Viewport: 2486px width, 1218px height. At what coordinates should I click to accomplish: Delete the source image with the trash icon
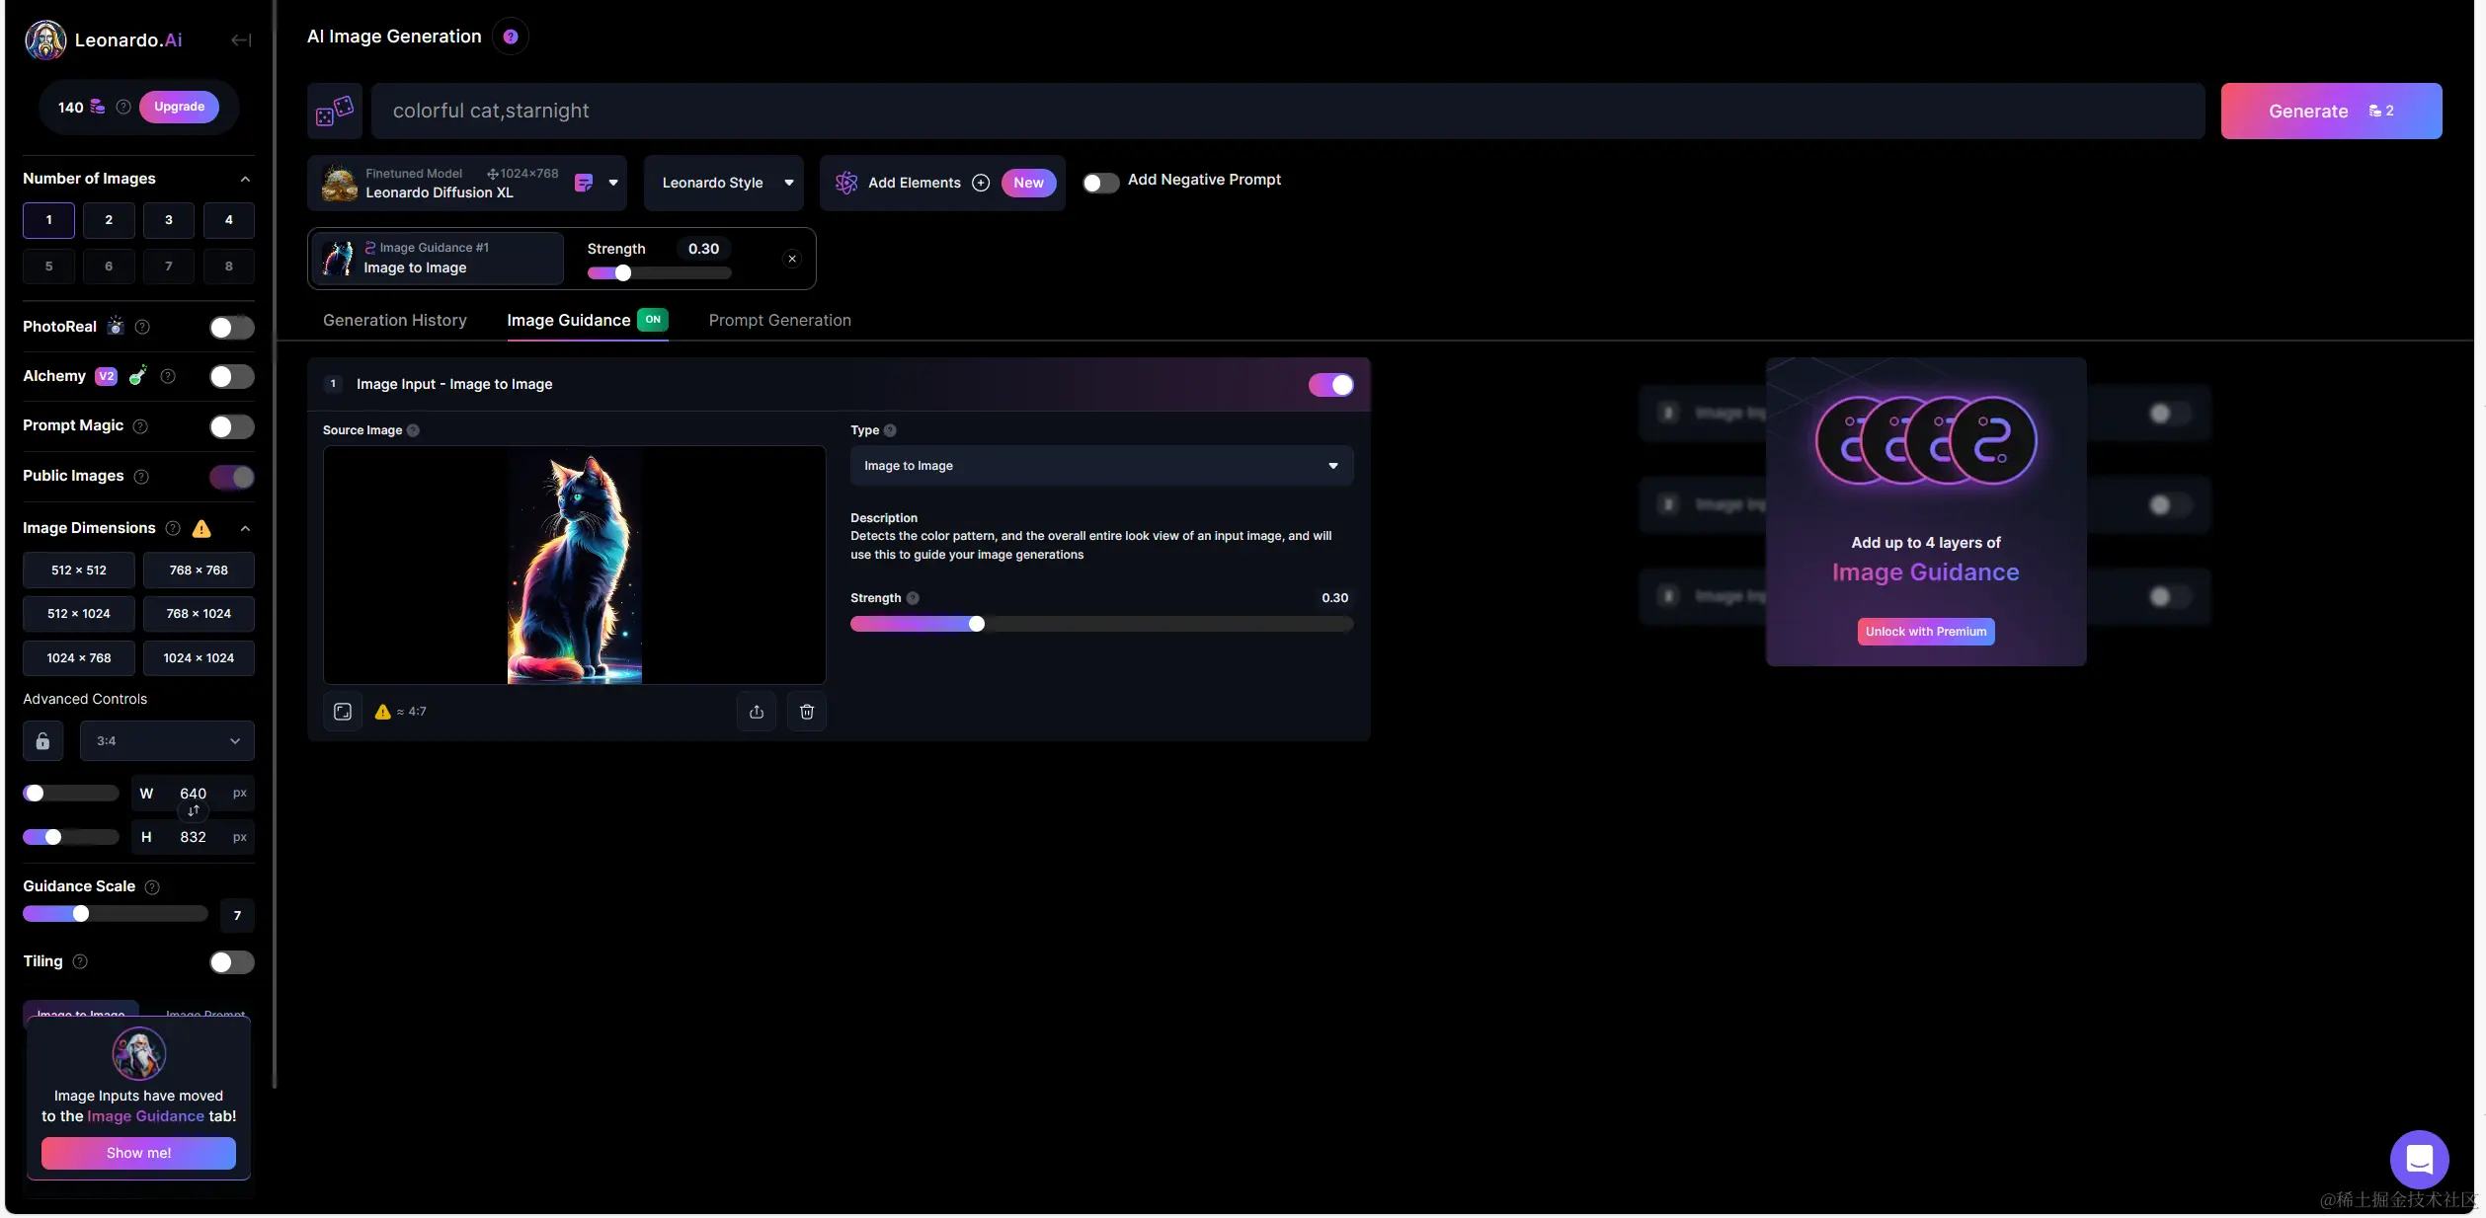click(806, 712)
